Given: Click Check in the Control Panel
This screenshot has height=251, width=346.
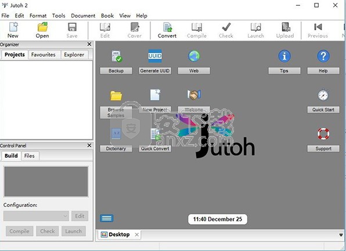Looking at the screenshot, I should tap(47, 231).
